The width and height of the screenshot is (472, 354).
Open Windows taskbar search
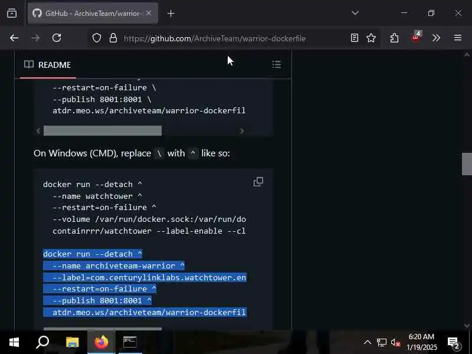click(42, 342)
